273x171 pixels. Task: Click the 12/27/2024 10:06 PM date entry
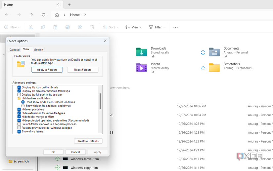pos(192,106)
